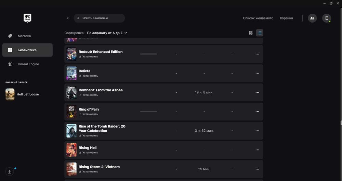Image resolution: width=342 pixels, height=181 pixels.
Task: Open the user profile avatar
Action: pyautogui.click(x=326, y=18)
